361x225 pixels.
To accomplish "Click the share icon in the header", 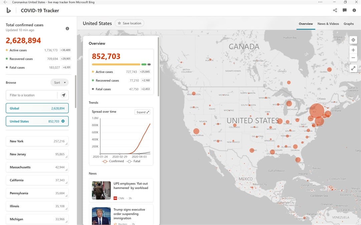I will coord(335,10).
